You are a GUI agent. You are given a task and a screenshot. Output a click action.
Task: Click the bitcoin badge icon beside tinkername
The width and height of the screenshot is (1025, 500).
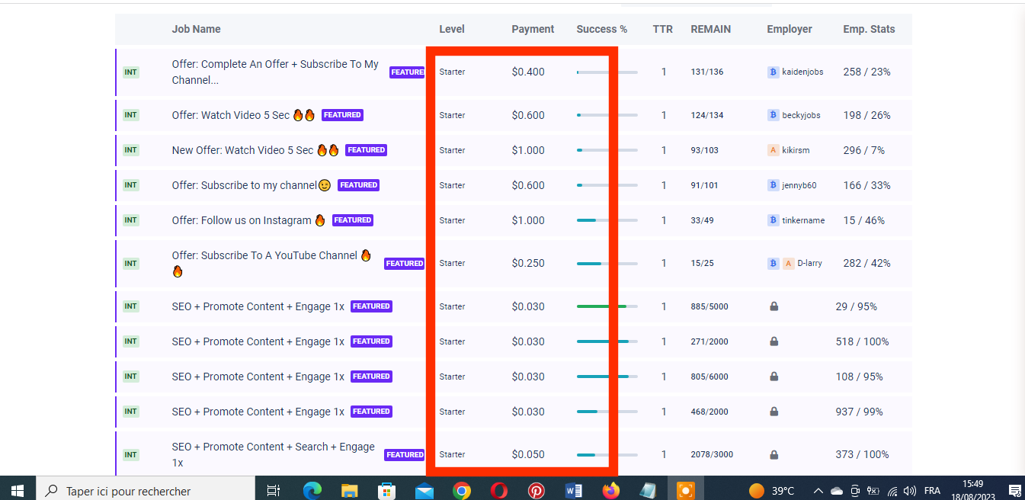(x=773, y=220)
